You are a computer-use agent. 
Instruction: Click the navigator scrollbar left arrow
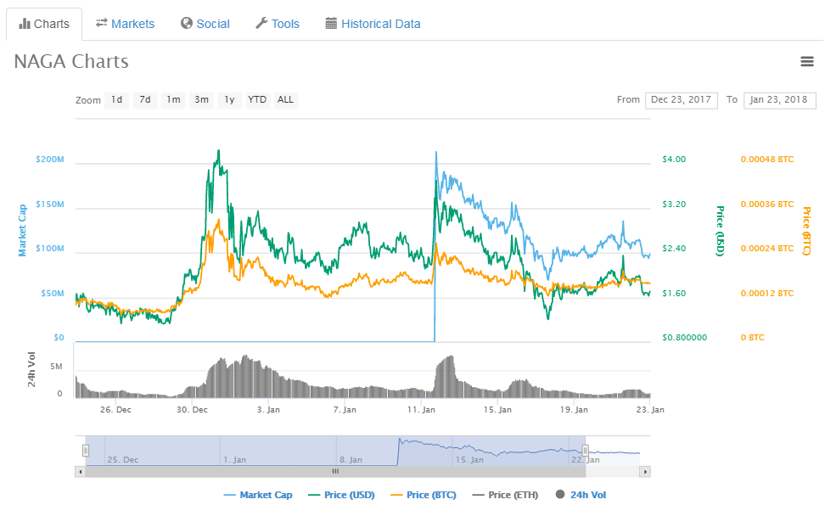[80, 471]
